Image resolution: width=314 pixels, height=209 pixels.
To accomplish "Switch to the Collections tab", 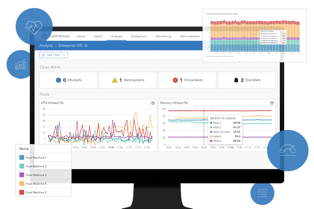I will pos(139,36).
